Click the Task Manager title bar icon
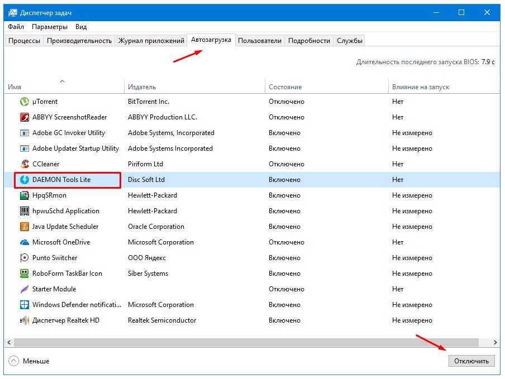This screenshot has height=379, width=505. pos(13,13)
